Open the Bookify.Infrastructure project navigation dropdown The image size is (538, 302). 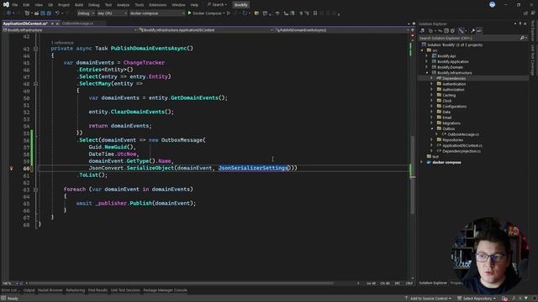click(70, 30)
